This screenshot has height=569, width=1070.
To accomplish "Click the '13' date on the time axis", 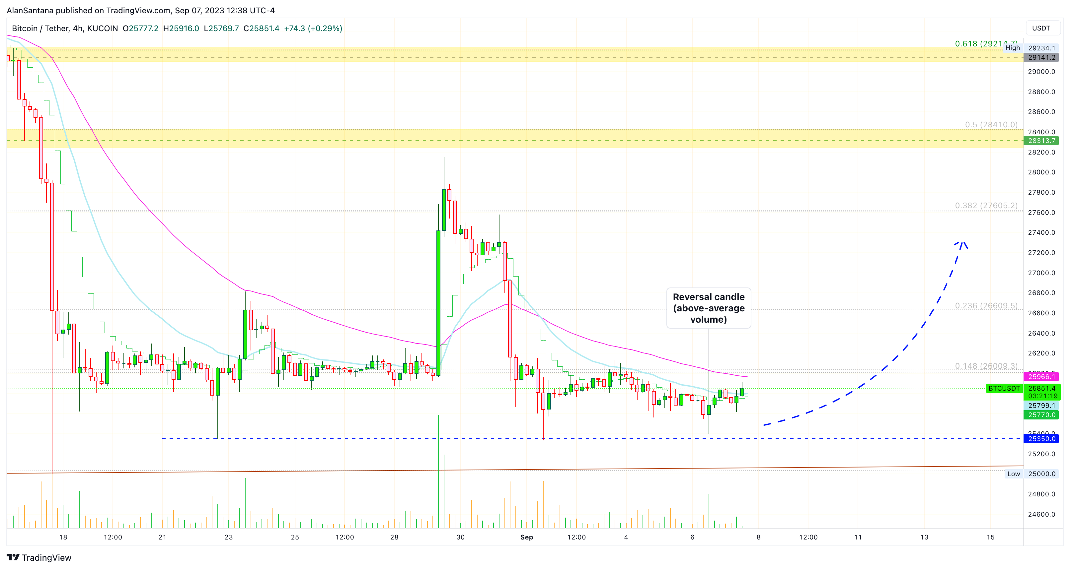I will coord(924,537).
